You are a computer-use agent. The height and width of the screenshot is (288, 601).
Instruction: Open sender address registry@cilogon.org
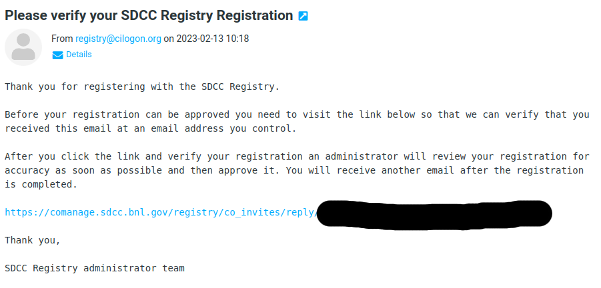click(x=118, y=39)
